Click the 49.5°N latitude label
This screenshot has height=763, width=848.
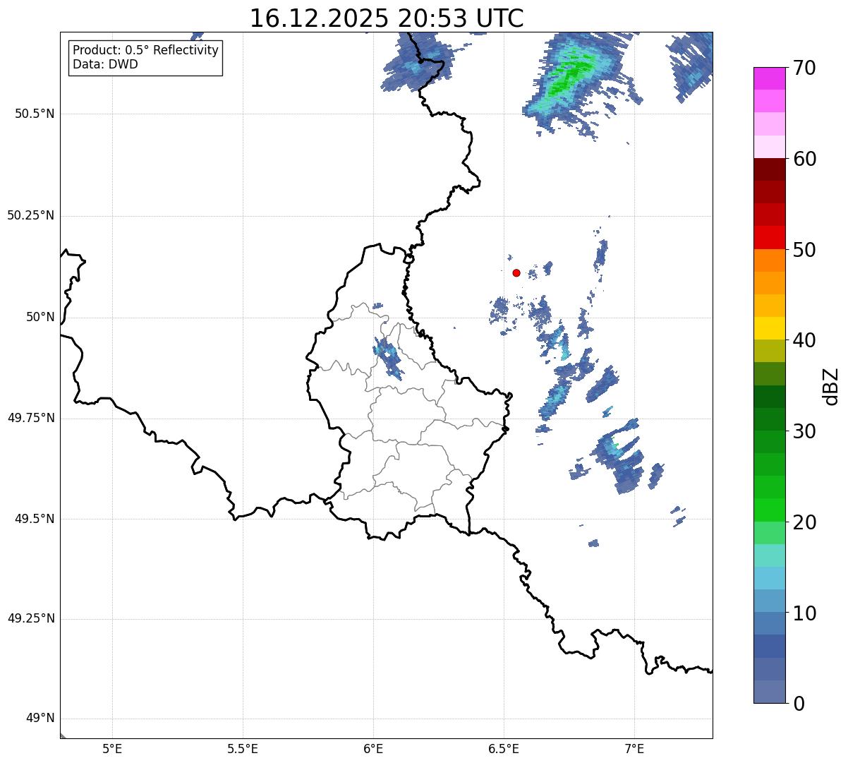pyautogui.click(x=35, y=519)
